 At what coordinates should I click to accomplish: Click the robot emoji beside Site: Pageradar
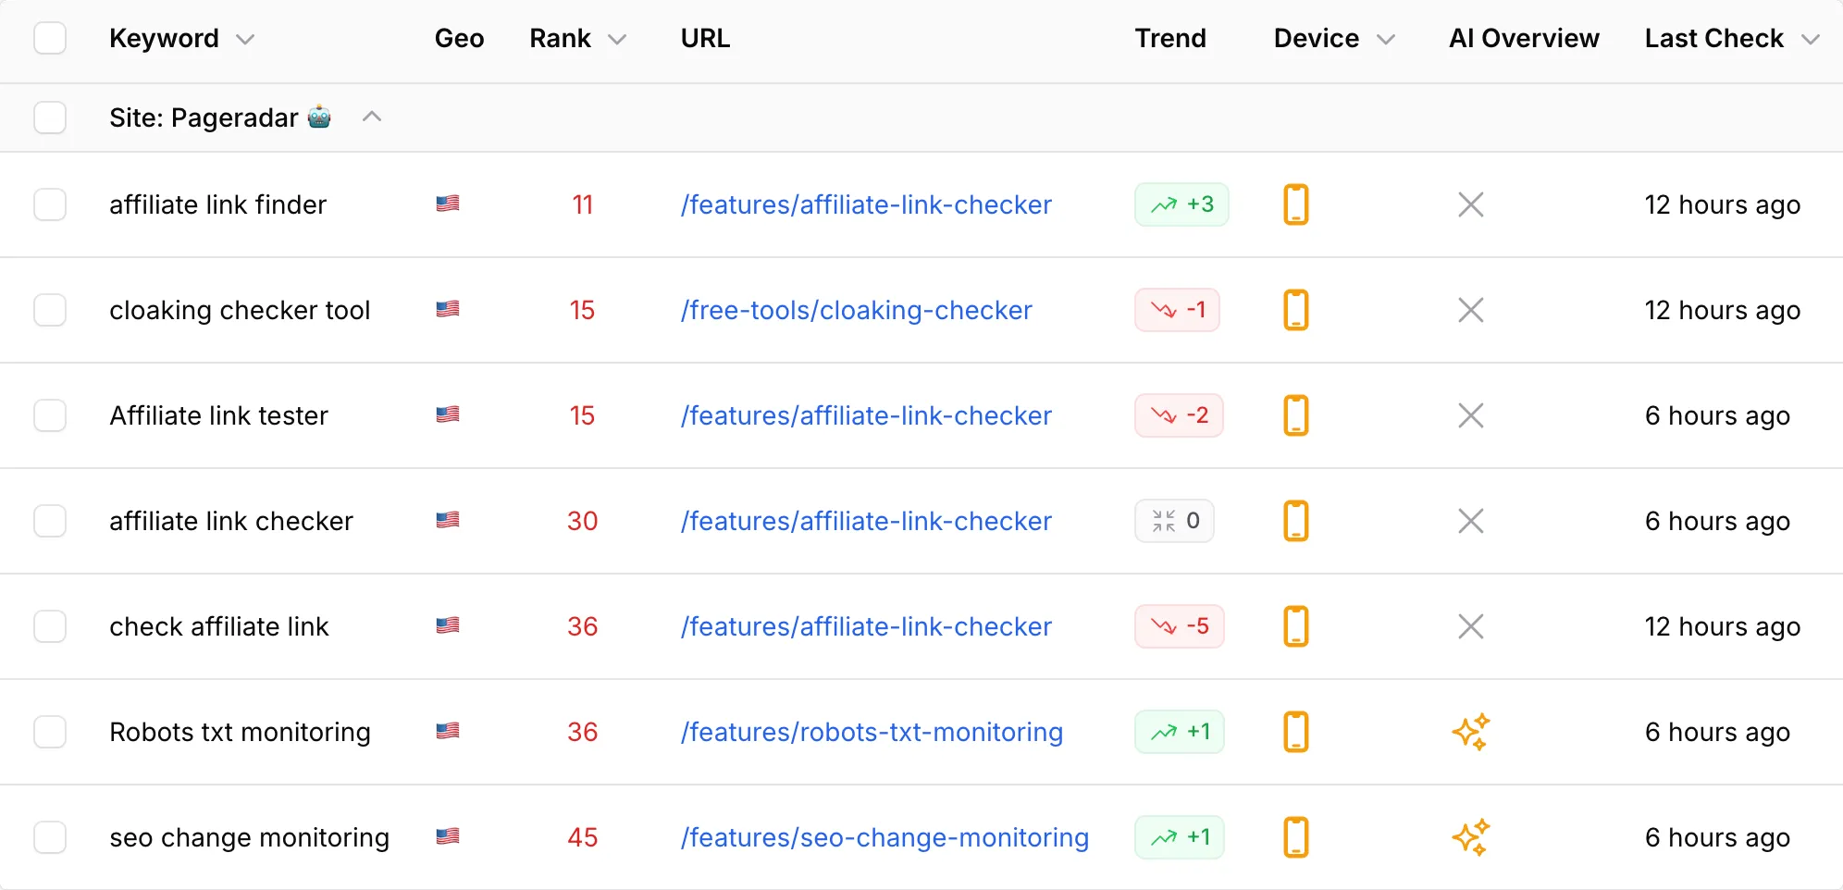click(319, 117)
